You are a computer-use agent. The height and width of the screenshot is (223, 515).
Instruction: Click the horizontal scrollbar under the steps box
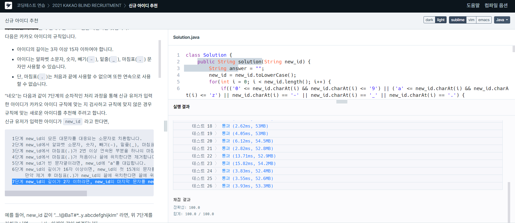click(46, 193)
